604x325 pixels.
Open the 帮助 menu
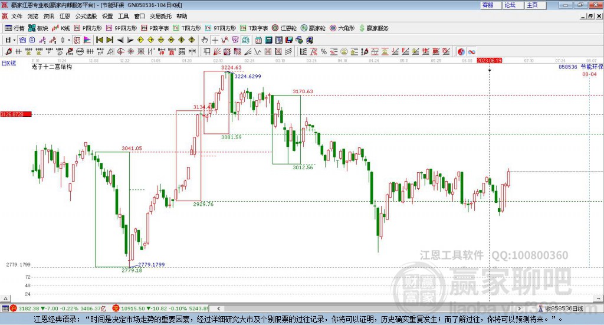[182, 16]
